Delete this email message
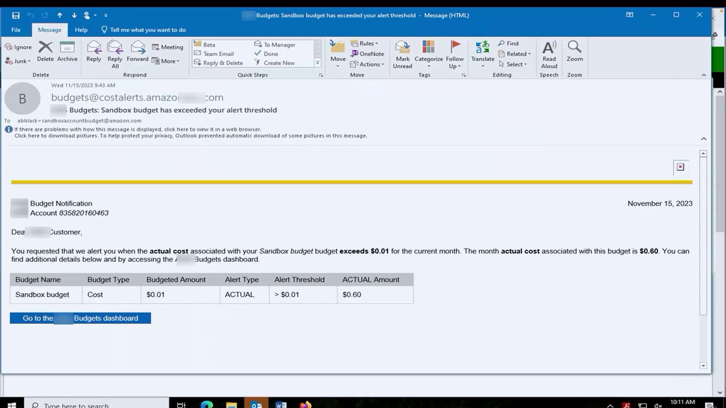This screenshot has height=408, width=726. pos(45,52)
